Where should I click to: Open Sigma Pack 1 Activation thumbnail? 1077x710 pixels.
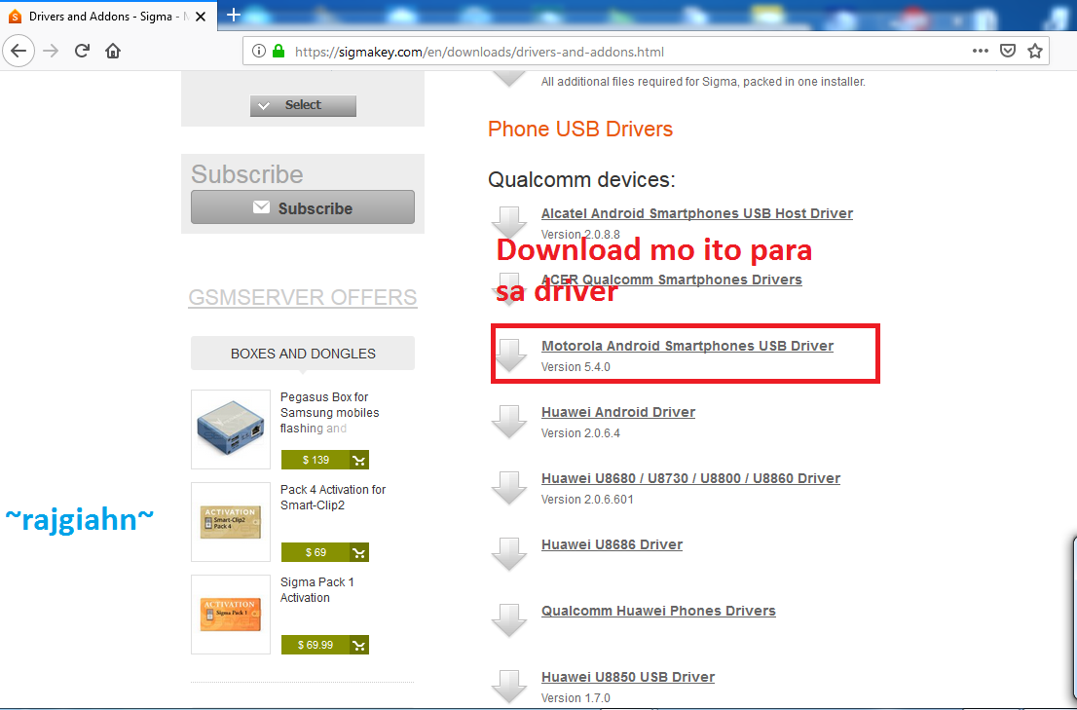[x=231, y=615]
